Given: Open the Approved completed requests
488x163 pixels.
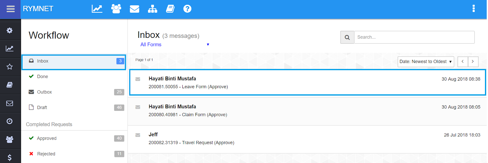Looking at the screenshot, I should click(x=47, y=138).
